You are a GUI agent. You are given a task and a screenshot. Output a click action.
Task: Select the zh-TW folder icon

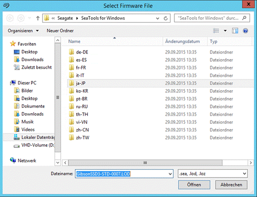pyautogui.click(x=71, y=138)
